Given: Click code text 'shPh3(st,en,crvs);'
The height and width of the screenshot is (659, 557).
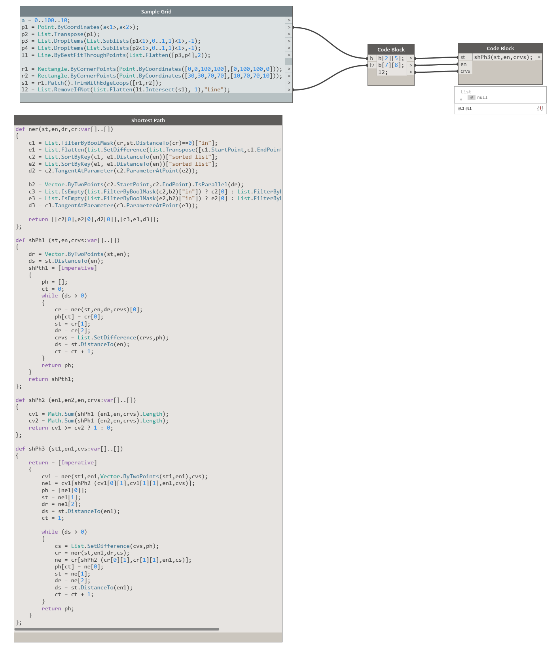Looking at the screenshot, I should click(504, 57).
